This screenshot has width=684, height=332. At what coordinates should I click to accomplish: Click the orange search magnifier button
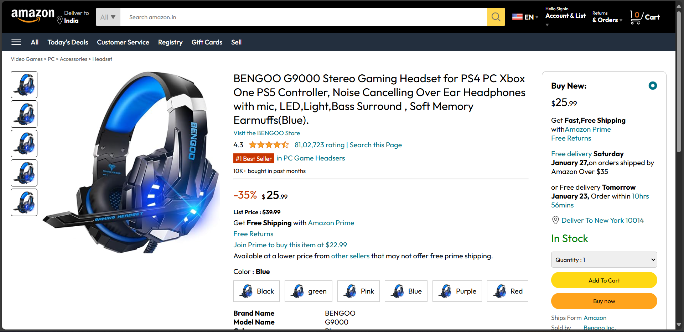point(496,17)
